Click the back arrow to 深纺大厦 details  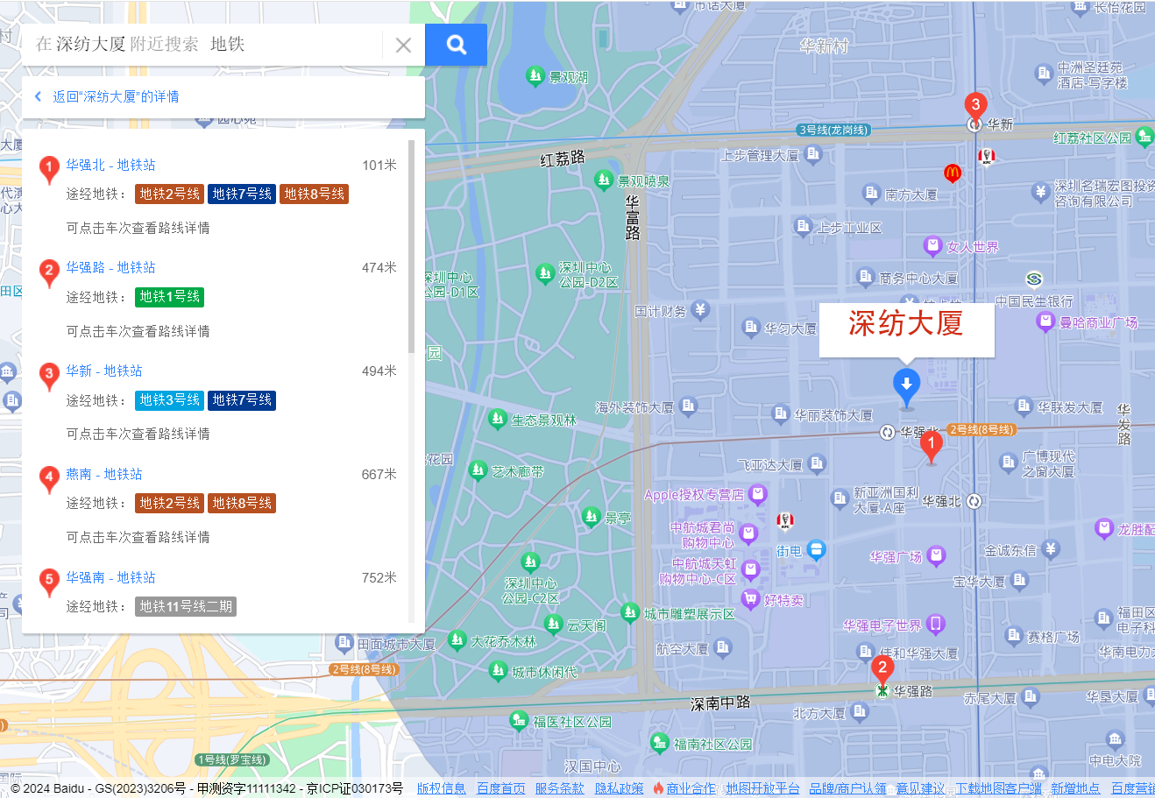(x=38, y=96)
